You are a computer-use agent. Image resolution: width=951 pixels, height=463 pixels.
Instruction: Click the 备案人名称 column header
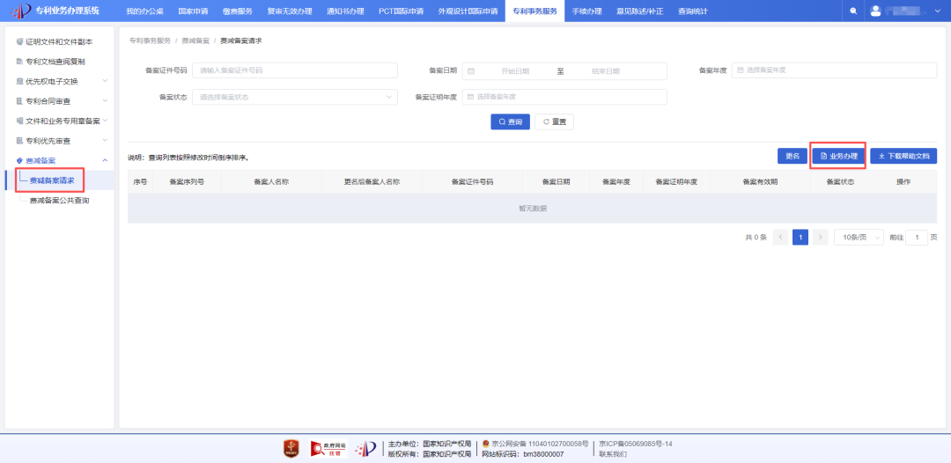271,182
